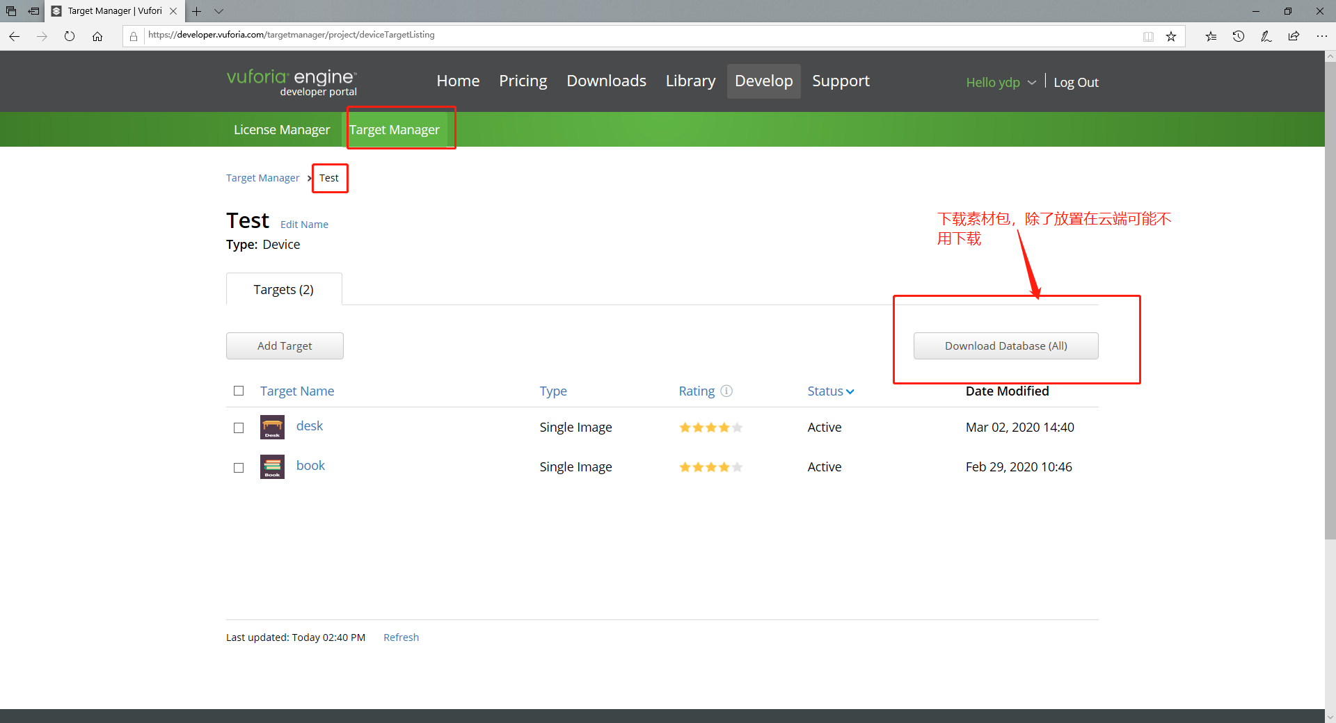
Task: Open the Support menu item
Action: click(841, 81)
